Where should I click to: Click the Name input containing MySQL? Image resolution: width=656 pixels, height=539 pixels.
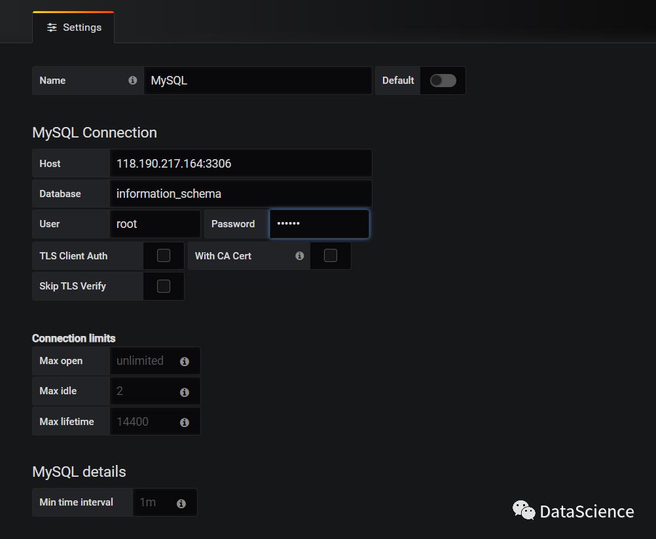258,81
